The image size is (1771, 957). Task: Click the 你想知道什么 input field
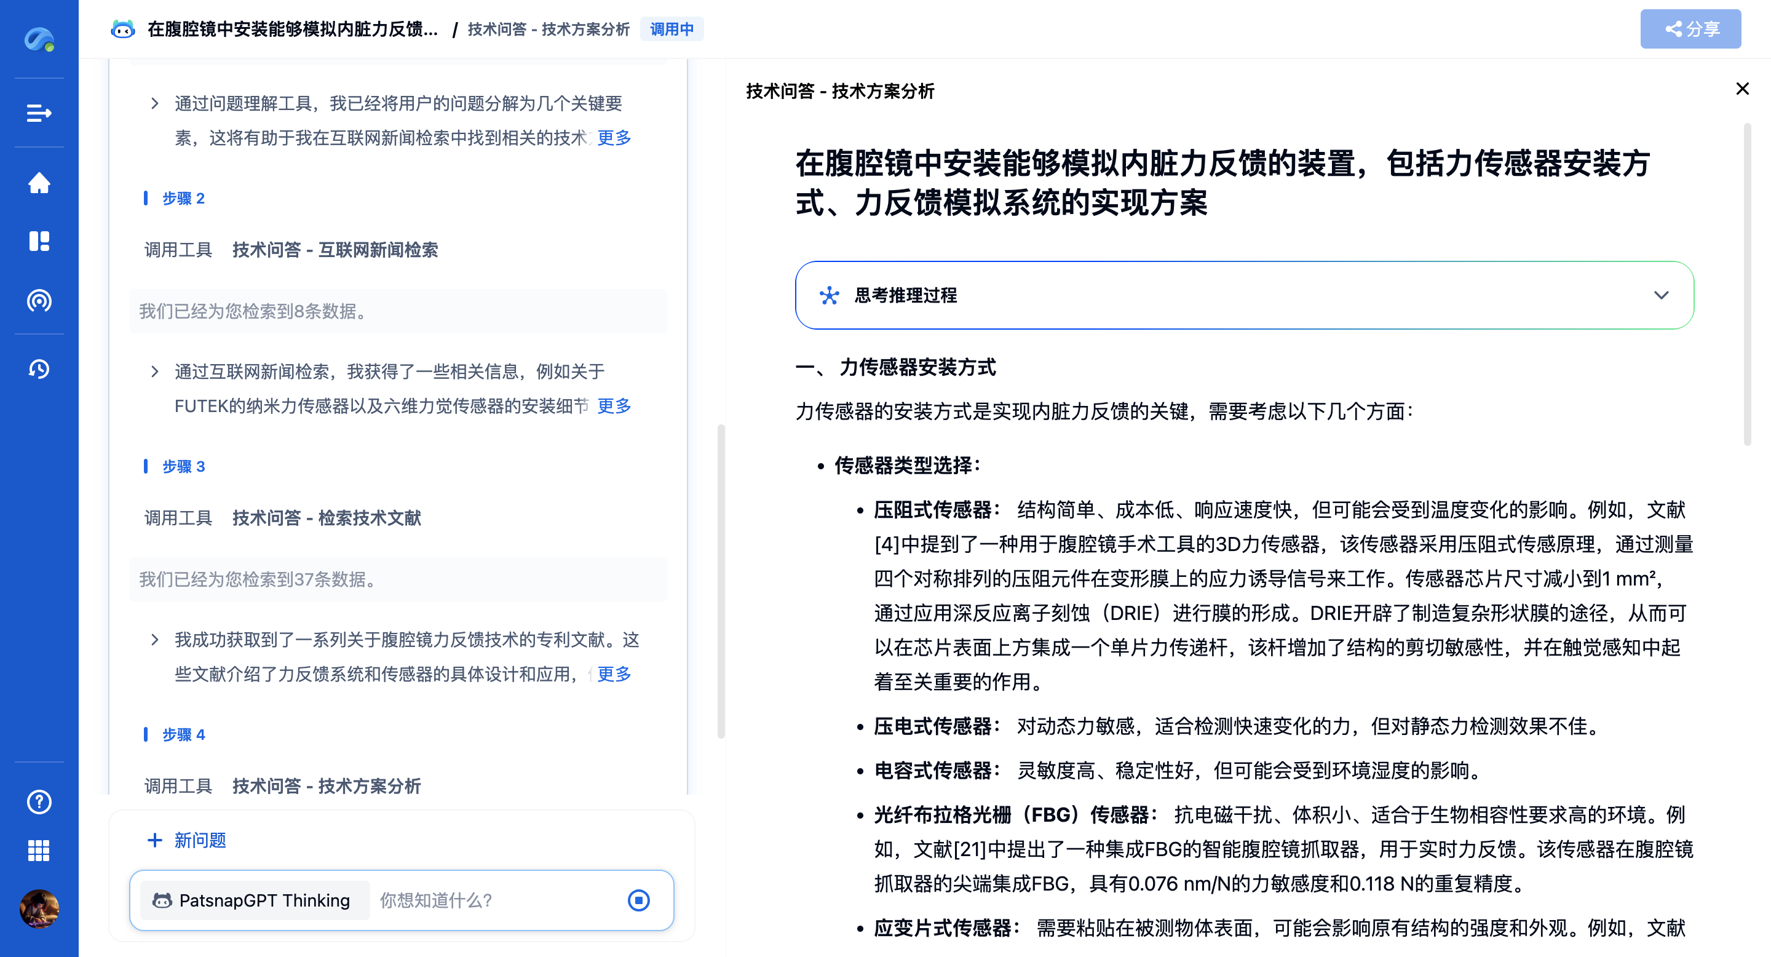495,900
